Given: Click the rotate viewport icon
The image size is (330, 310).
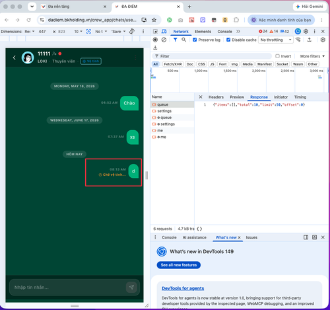Looking at the screenshot, I should pyautogui.click(x=132, y=32).
